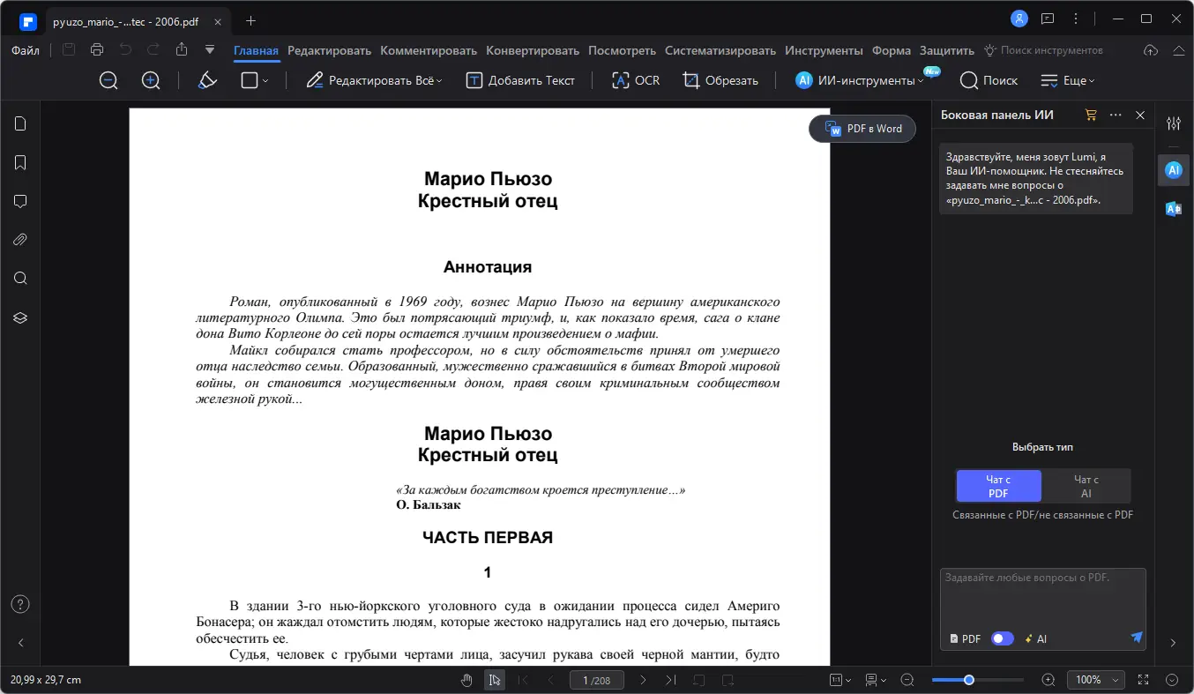The image size is (1194, 694).
Task: Open the zoom percentage dropdown
Action: coord(1095,679)
